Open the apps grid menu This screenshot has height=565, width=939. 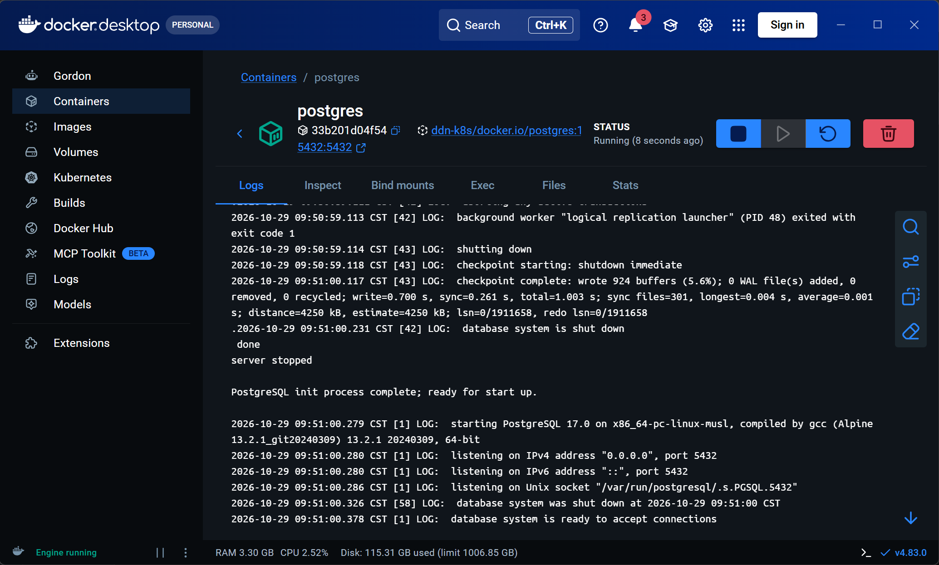coord(738,25)
